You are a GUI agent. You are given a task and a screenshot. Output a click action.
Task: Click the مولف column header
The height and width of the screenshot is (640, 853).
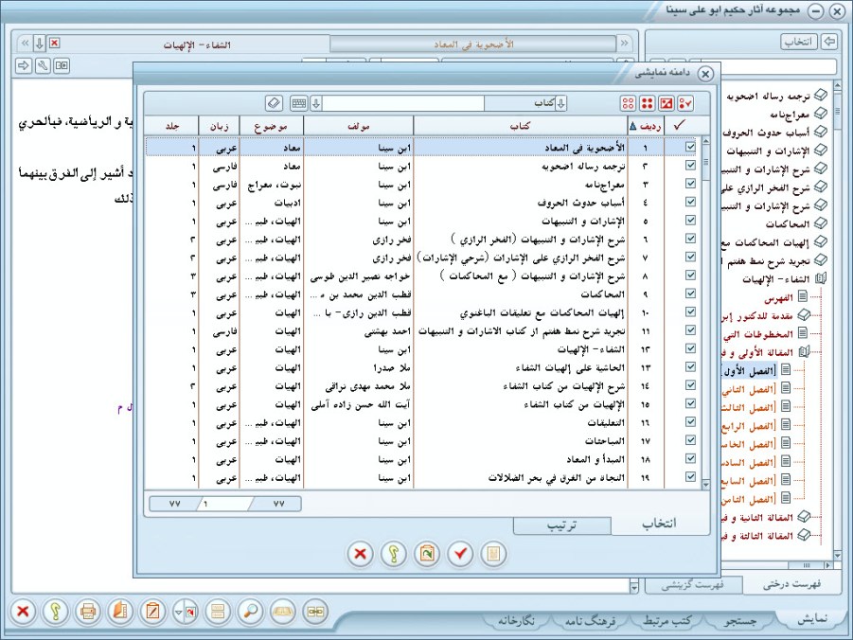coord(359,126)
